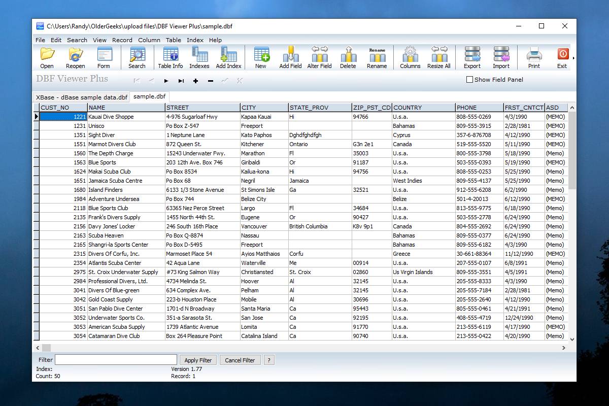Click the Delete field icon

point(348,57)
